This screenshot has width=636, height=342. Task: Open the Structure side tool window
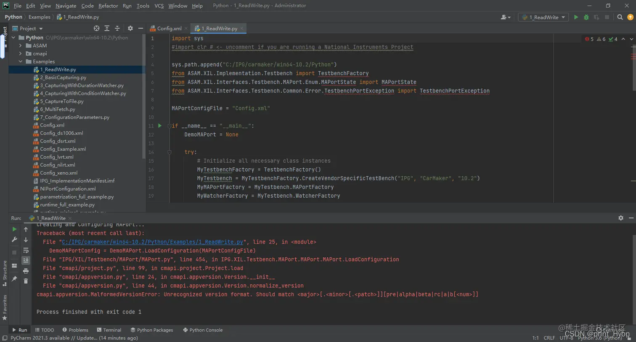pyautogui.click(x=5, y=273)
